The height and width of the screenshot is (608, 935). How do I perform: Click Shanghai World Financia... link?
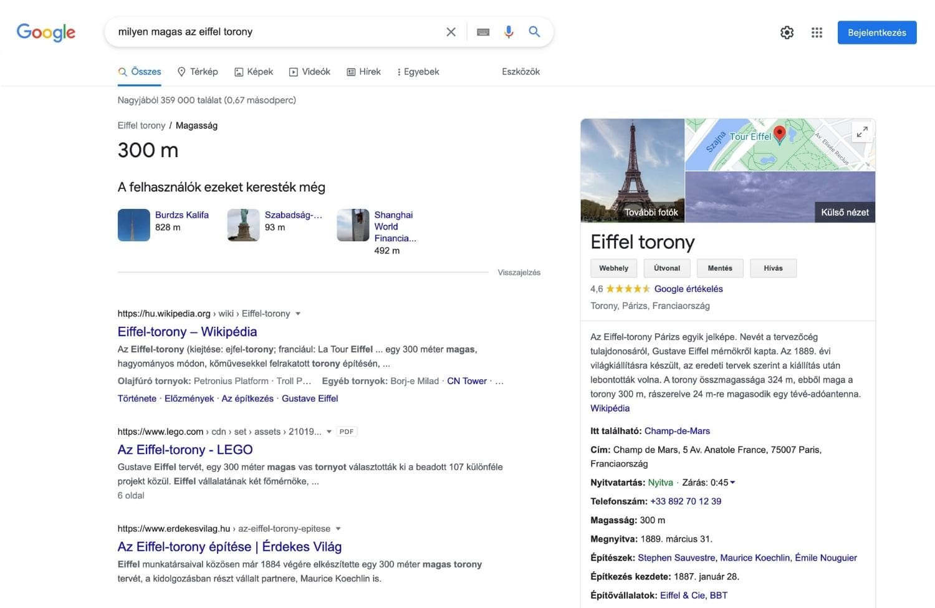pos(395,226)
